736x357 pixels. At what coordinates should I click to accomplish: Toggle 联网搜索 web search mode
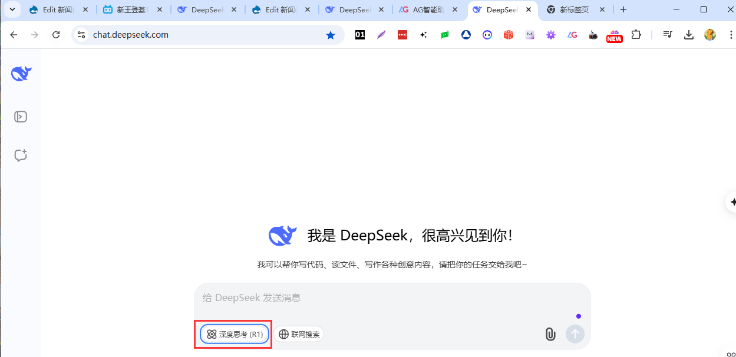299,334
